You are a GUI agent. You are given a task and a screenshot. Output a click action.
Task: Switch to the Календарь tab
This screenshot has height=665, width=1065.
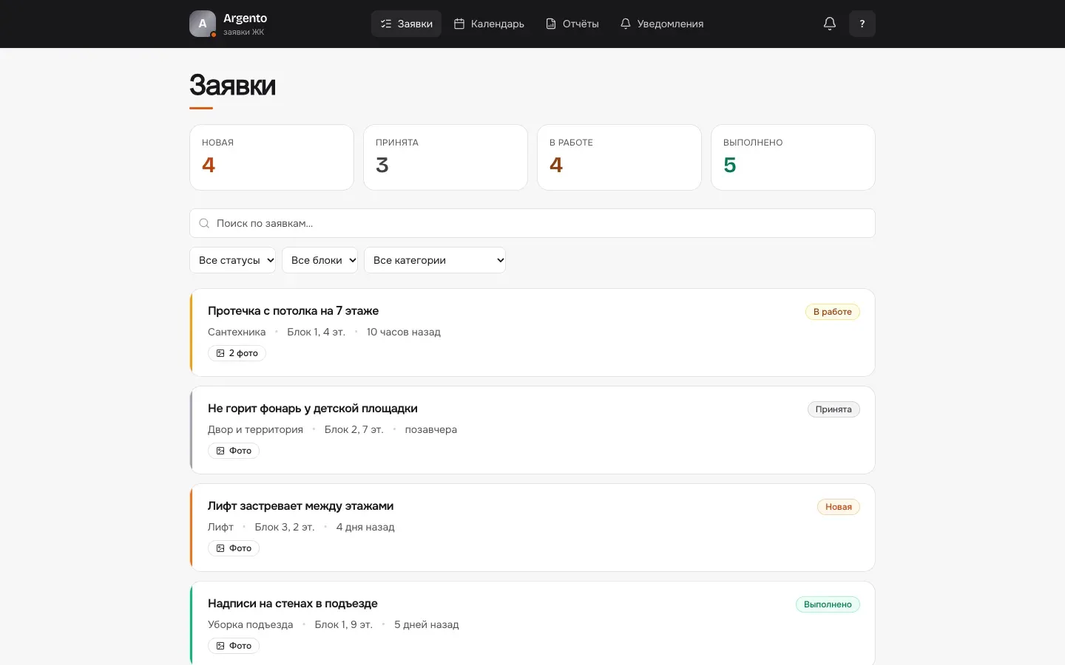[489, 24]
